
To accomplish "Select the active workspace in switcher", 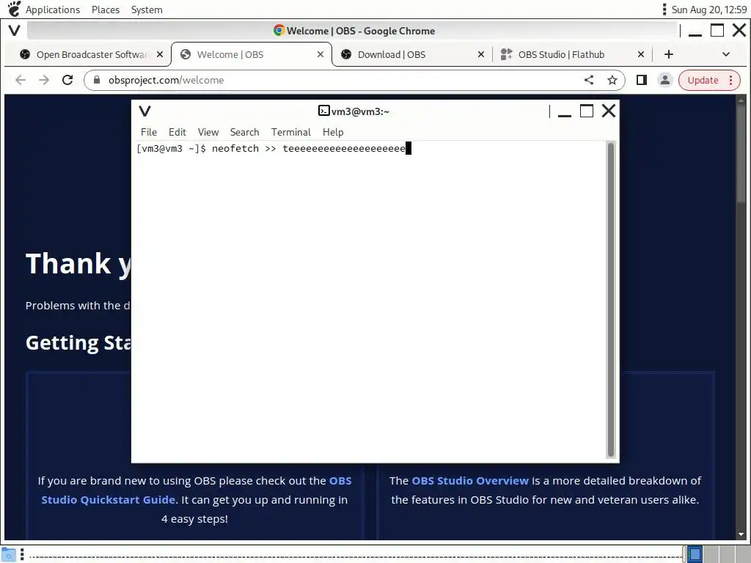I will (x=695, y=554).
